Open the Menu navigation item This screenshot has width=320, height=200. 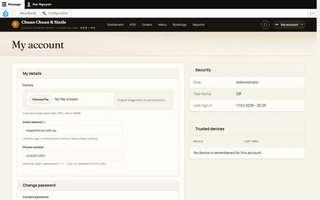tap(162, 25)
